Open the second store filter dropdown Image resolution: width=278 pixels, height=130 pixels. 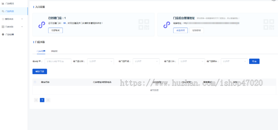pos(146,61)
